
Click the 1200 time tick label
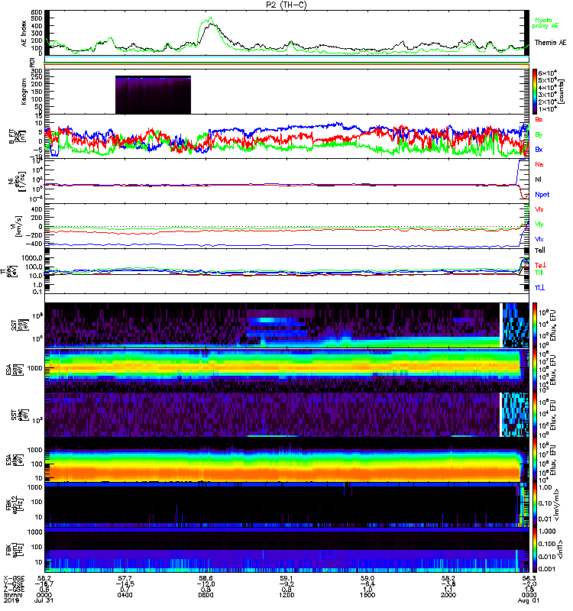pyautogui.click(x=287, y=595)
